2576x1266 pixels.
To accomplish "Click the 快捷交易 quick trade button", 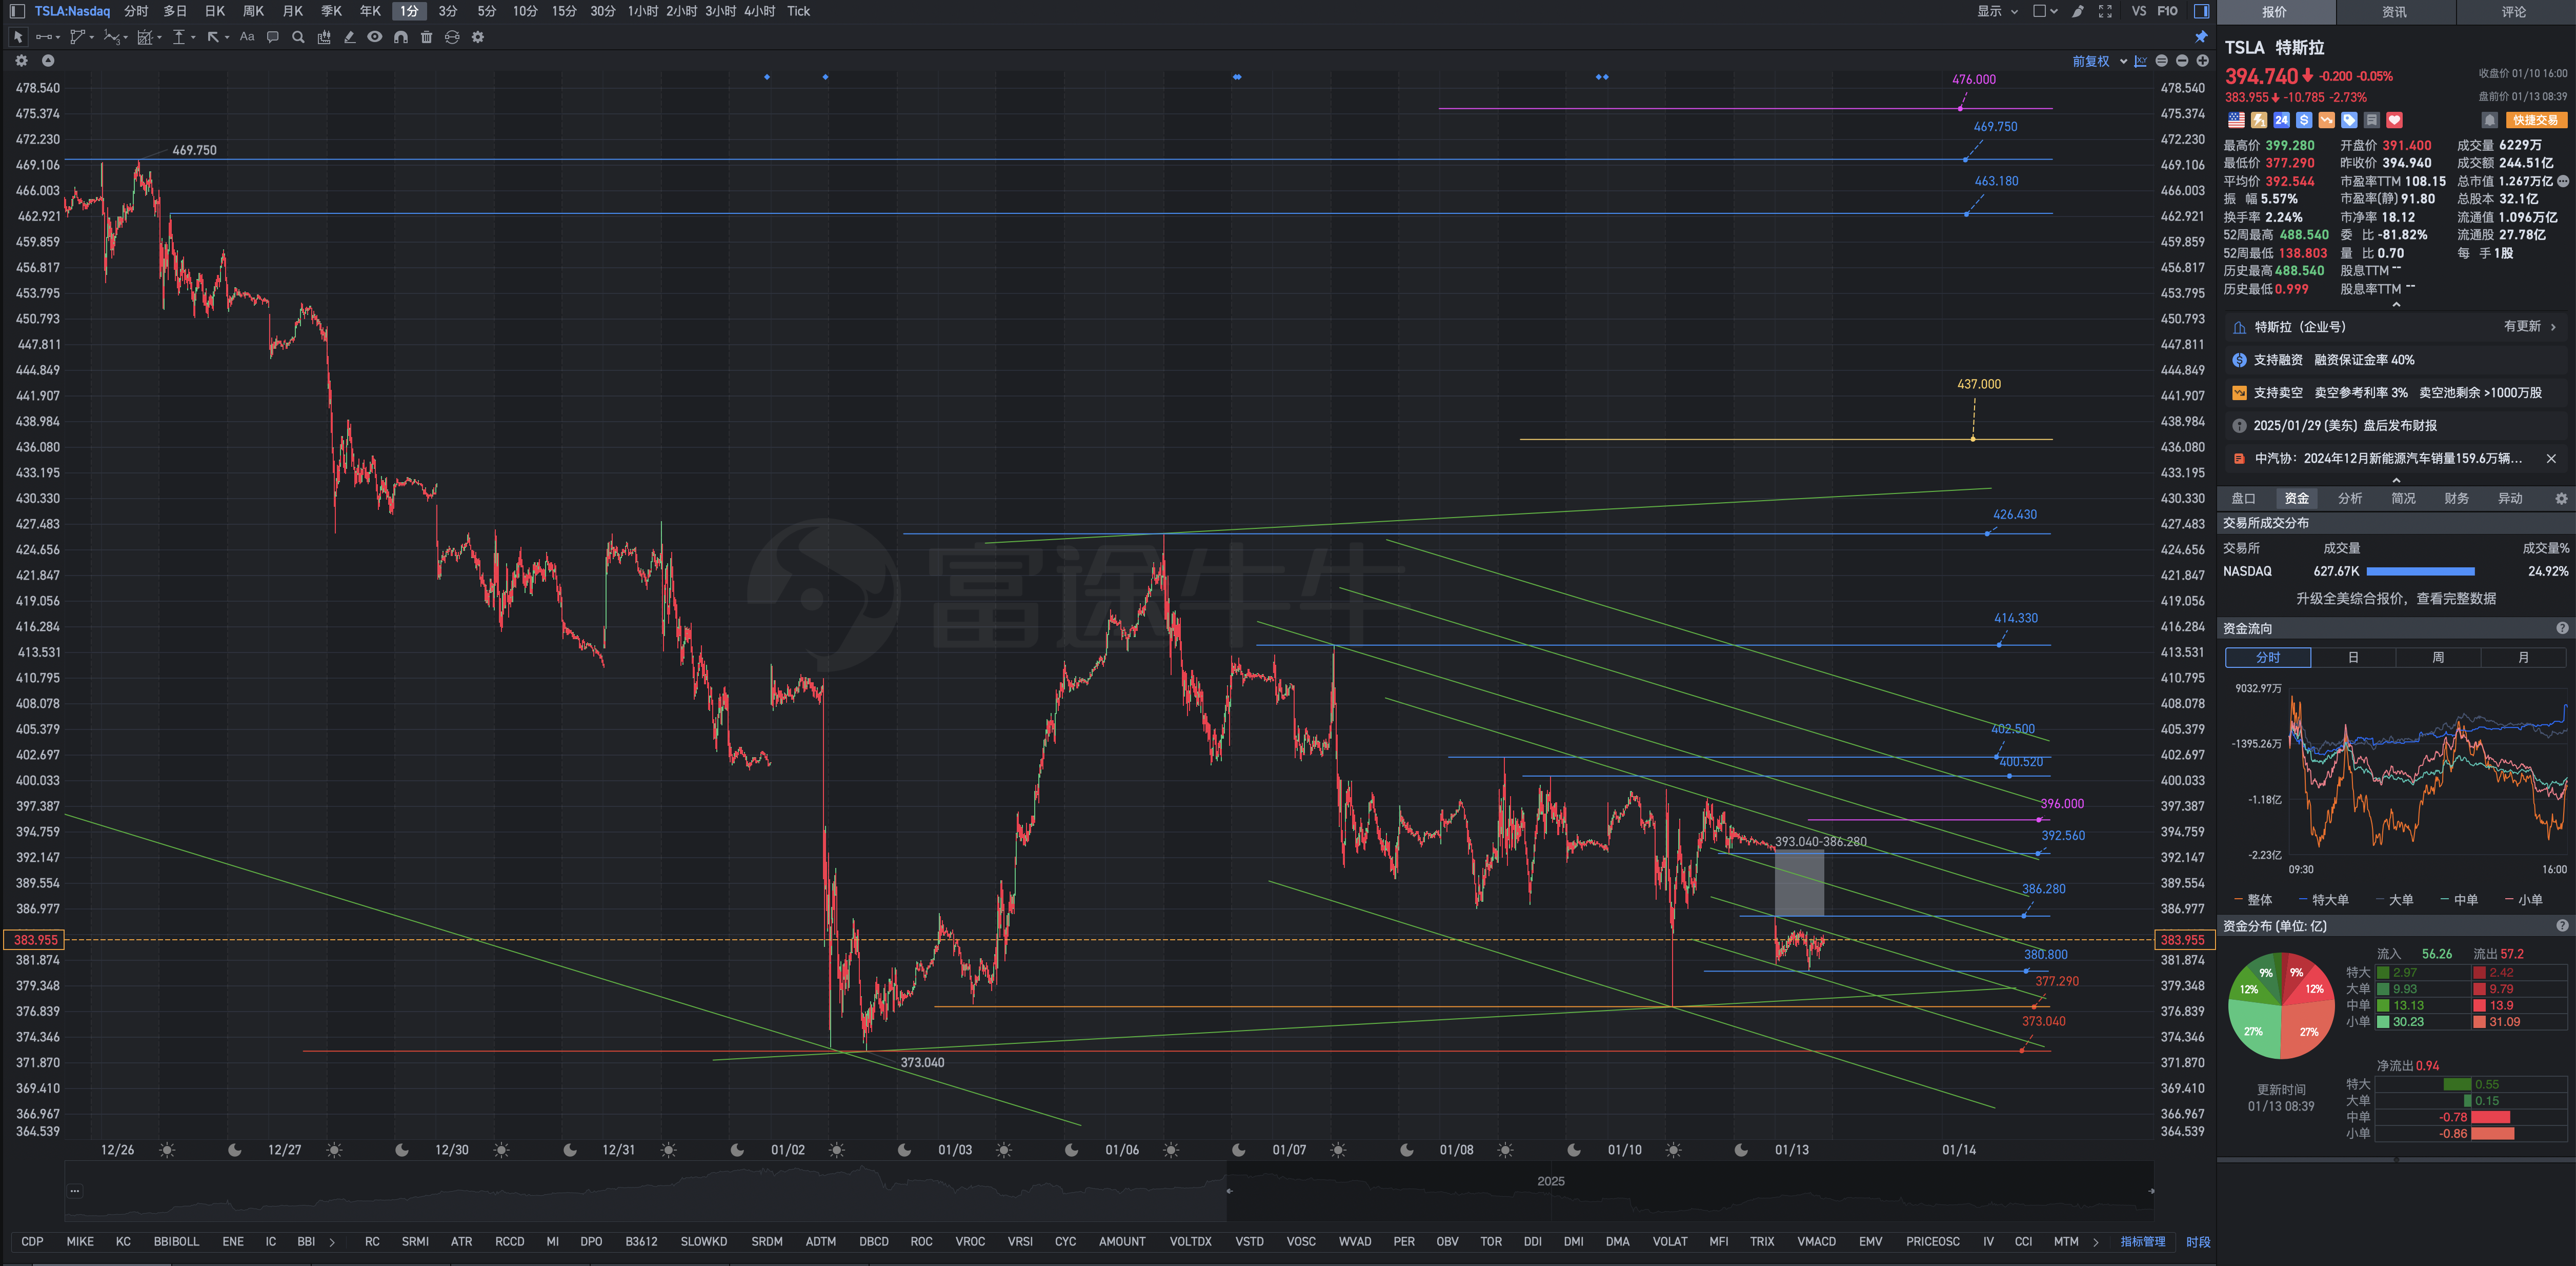I will 2536,120.
